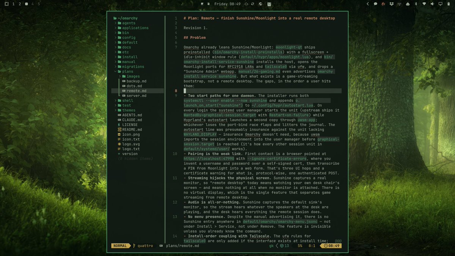455x256 pixels.
Task: Click the etc folder icon
Action: [119, 52]
